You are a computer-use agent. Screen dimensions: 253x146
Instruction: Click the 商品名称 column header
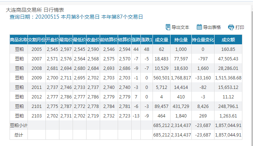pyautogui.click(x=19, y=40)
